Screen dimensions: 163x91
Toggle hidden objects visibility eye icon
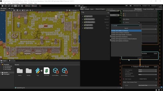[28, 10]
